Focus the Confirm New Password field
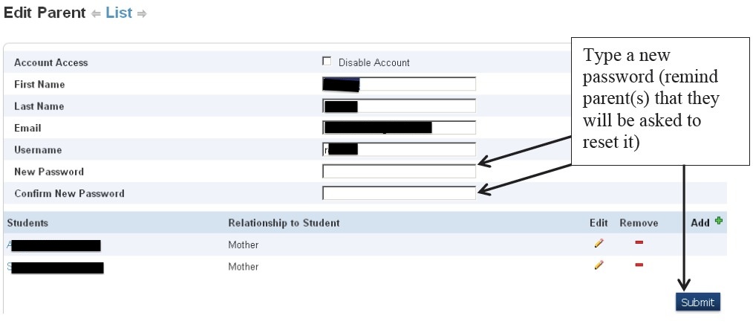The width and height of the screenshot is (753, 324). 399,193
